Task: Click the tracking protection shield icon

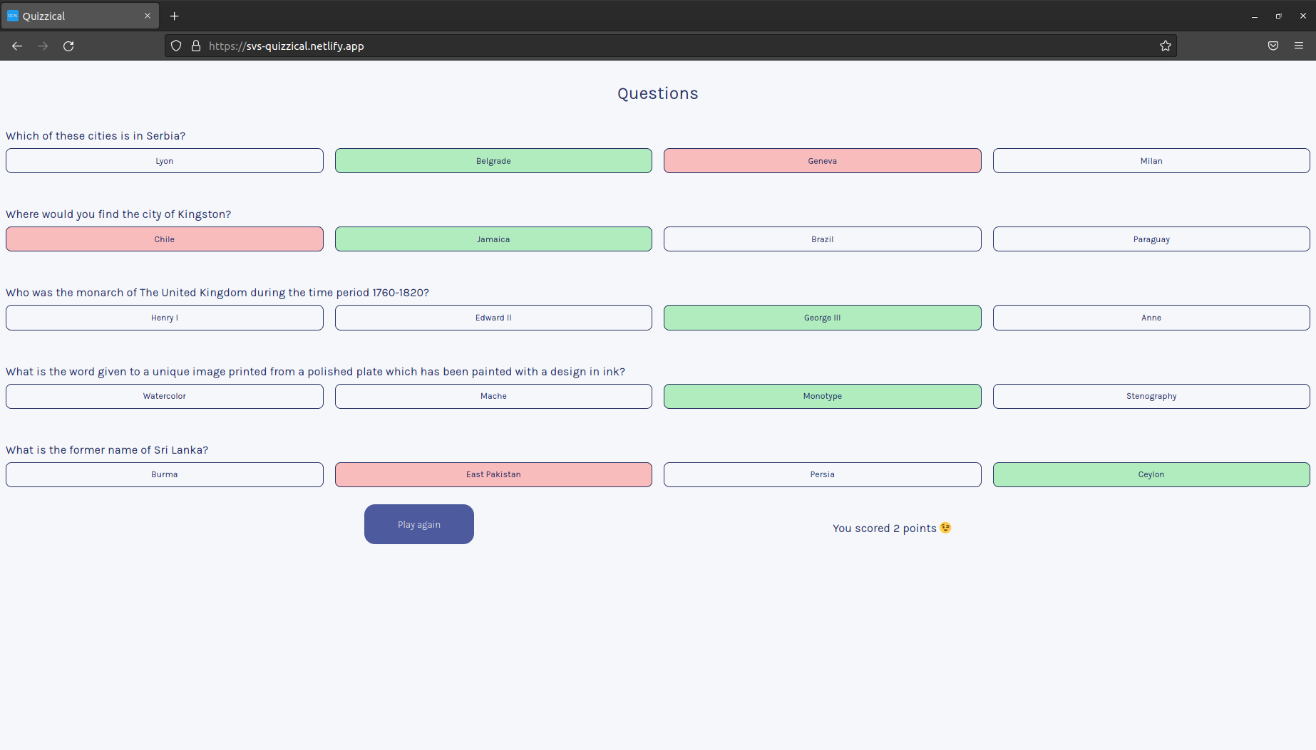Action: [175, 45]
